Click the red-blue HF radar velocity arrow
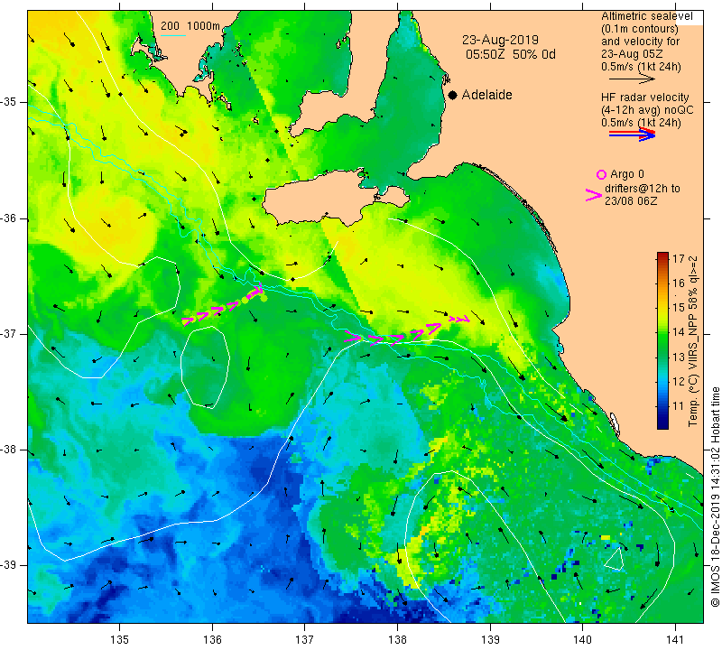 coord(632,134)
